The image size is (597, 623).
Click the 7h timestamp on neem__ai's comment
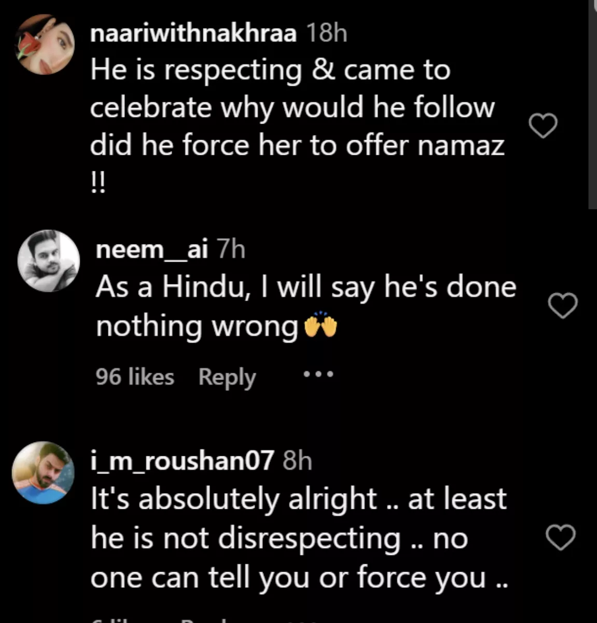pos(230,250)
